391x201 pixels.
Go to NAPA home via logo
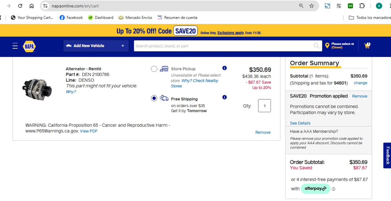(29, 47)
